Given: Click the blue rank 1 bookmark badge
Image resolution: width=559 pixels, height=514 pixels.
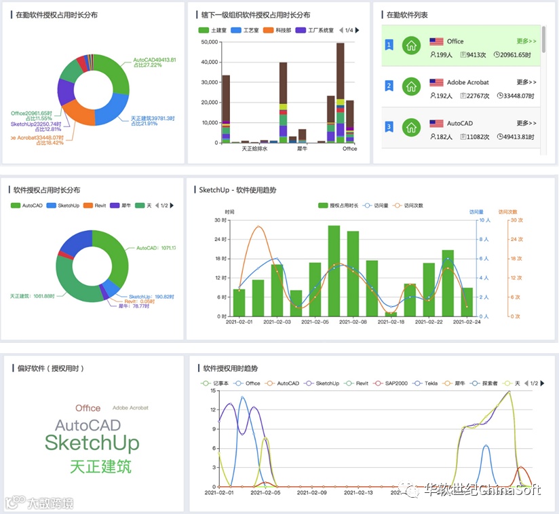Looking at the screenshot, I should pyautogui.click(x=389, y=45).
